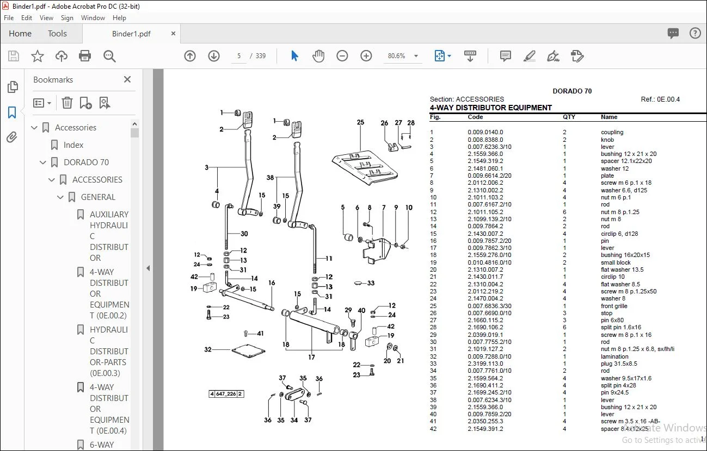707x451 pixels.
Task: Open Help question mark icon
Action: (695, 34)
